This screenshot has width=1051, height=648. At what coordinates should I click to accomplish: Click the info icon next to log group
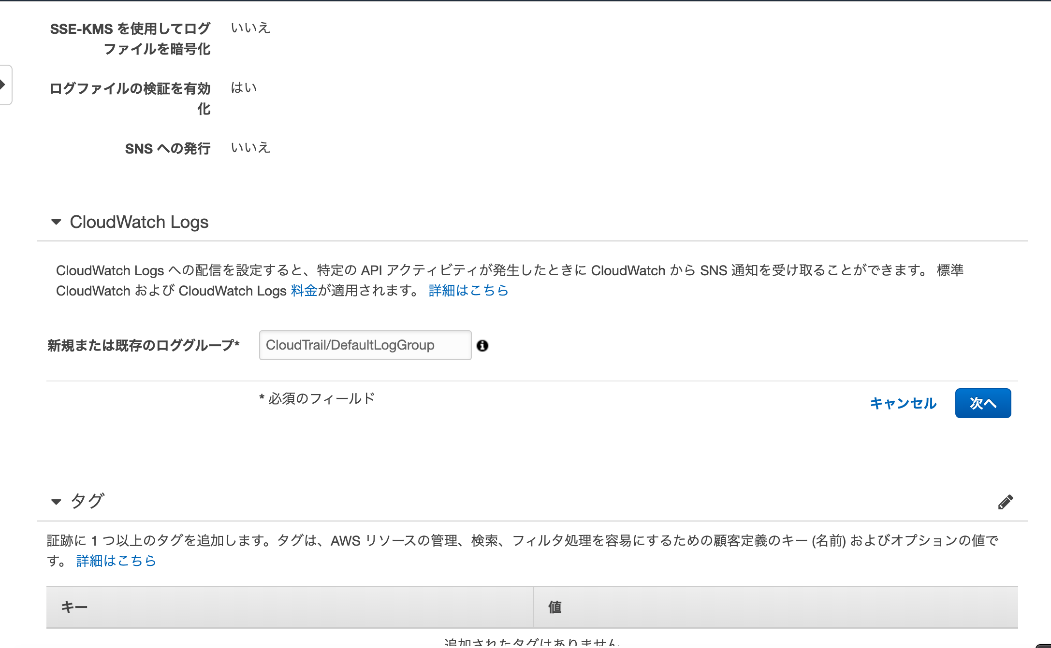pos(482,345)
